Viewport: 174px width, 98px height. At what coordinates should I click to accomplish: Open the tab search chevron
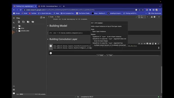160,6
